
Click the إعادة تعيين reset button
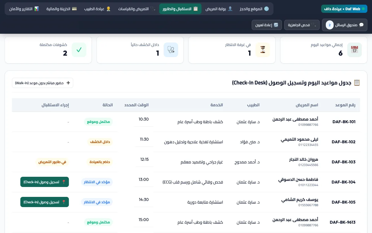pos(267,25)
